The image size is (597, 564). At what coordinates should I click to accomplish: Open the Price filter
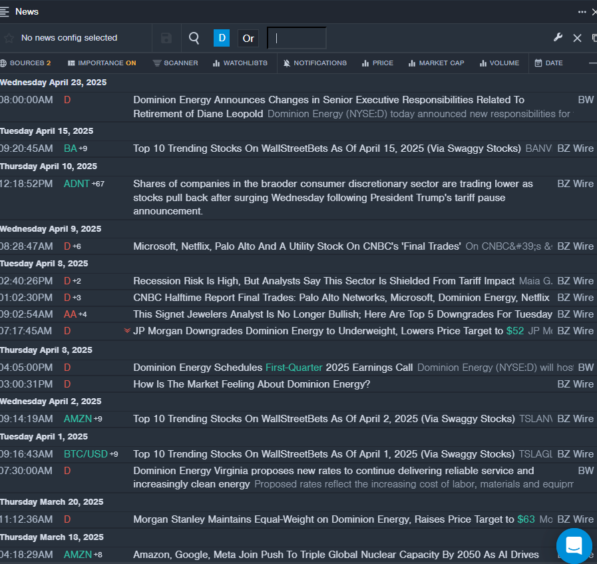(377, 63)
